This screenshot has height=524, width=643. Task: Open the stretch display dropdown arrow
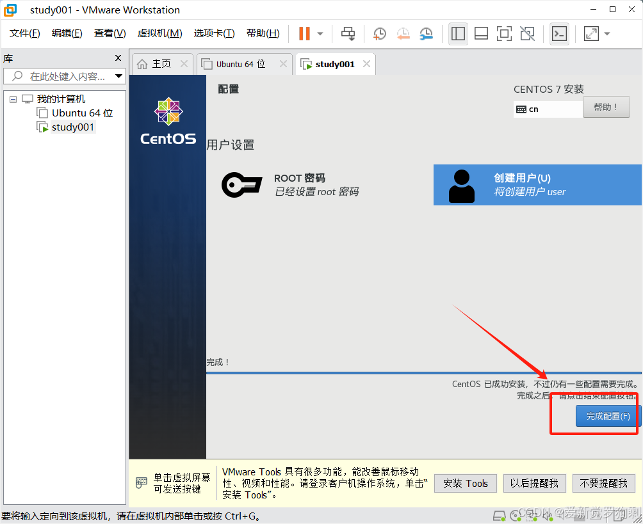click(607, 34)
